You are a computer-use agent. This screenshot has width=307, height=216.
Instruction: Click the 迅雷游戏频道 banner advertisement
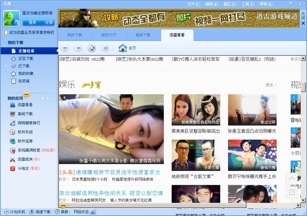(179, 18)
